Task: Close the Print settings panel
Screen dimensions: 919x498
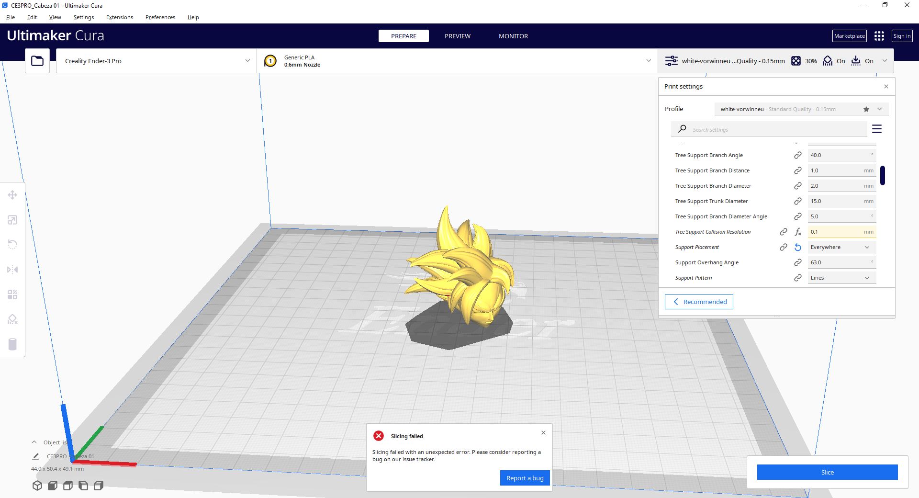Action: pyautogui.click(x=886, y=87)
